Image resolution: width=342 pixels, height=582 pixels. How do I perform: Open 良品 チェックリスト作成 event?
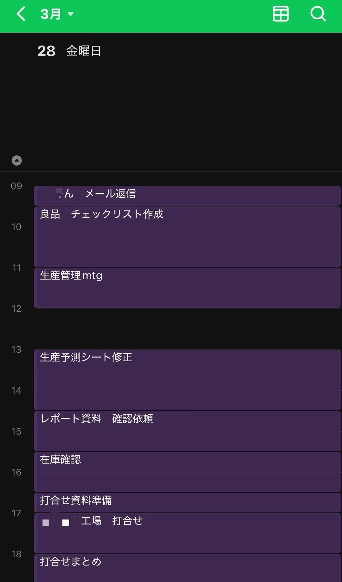(x=188, y=237)
